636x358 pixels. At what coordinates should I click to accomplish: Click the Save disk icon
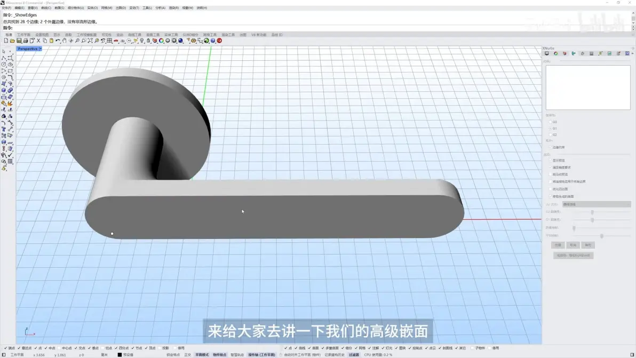tap(19, 41)
